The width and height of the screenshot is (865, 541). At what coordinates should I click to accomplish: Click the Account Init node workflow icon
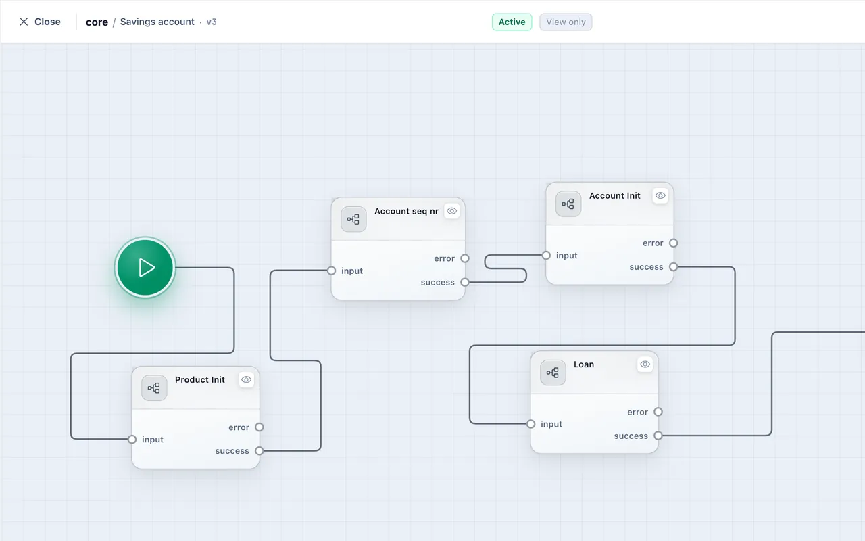click(x=568, y=204)
